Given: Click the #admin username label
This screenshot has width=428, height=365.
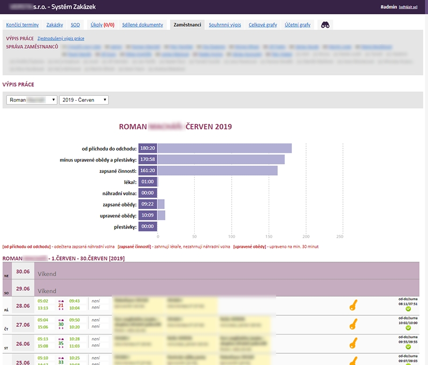Looking at the screenshot, I should click(x=389, y=7).
